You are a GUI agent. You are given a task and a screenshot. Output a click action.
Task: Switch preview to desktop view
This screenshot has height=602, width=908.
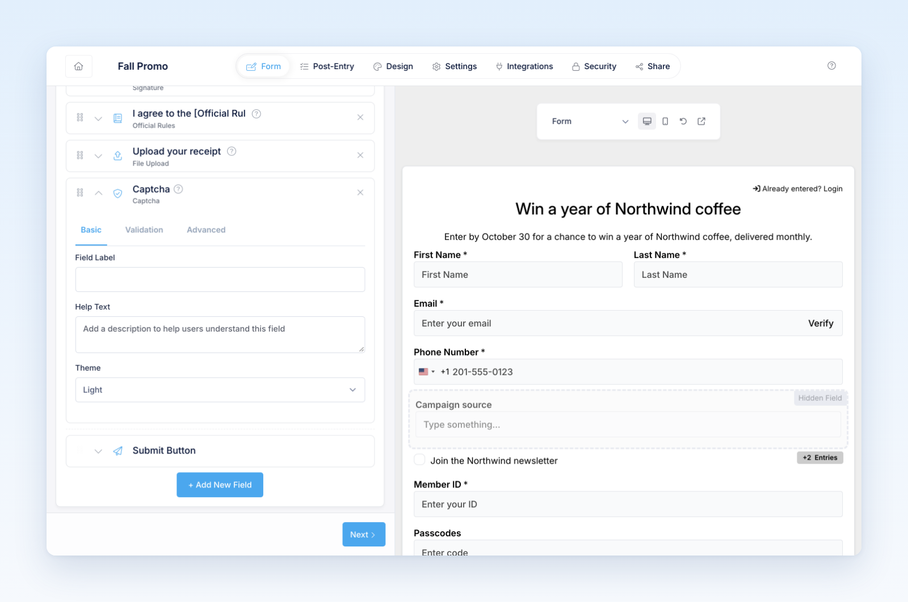(x=647, y=121)
